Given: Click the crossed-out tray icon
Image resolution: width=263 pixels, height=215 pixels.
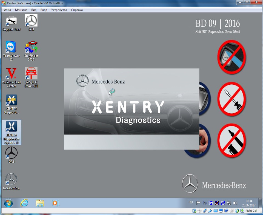Looking at the screenshot, I should coord(217,203).
